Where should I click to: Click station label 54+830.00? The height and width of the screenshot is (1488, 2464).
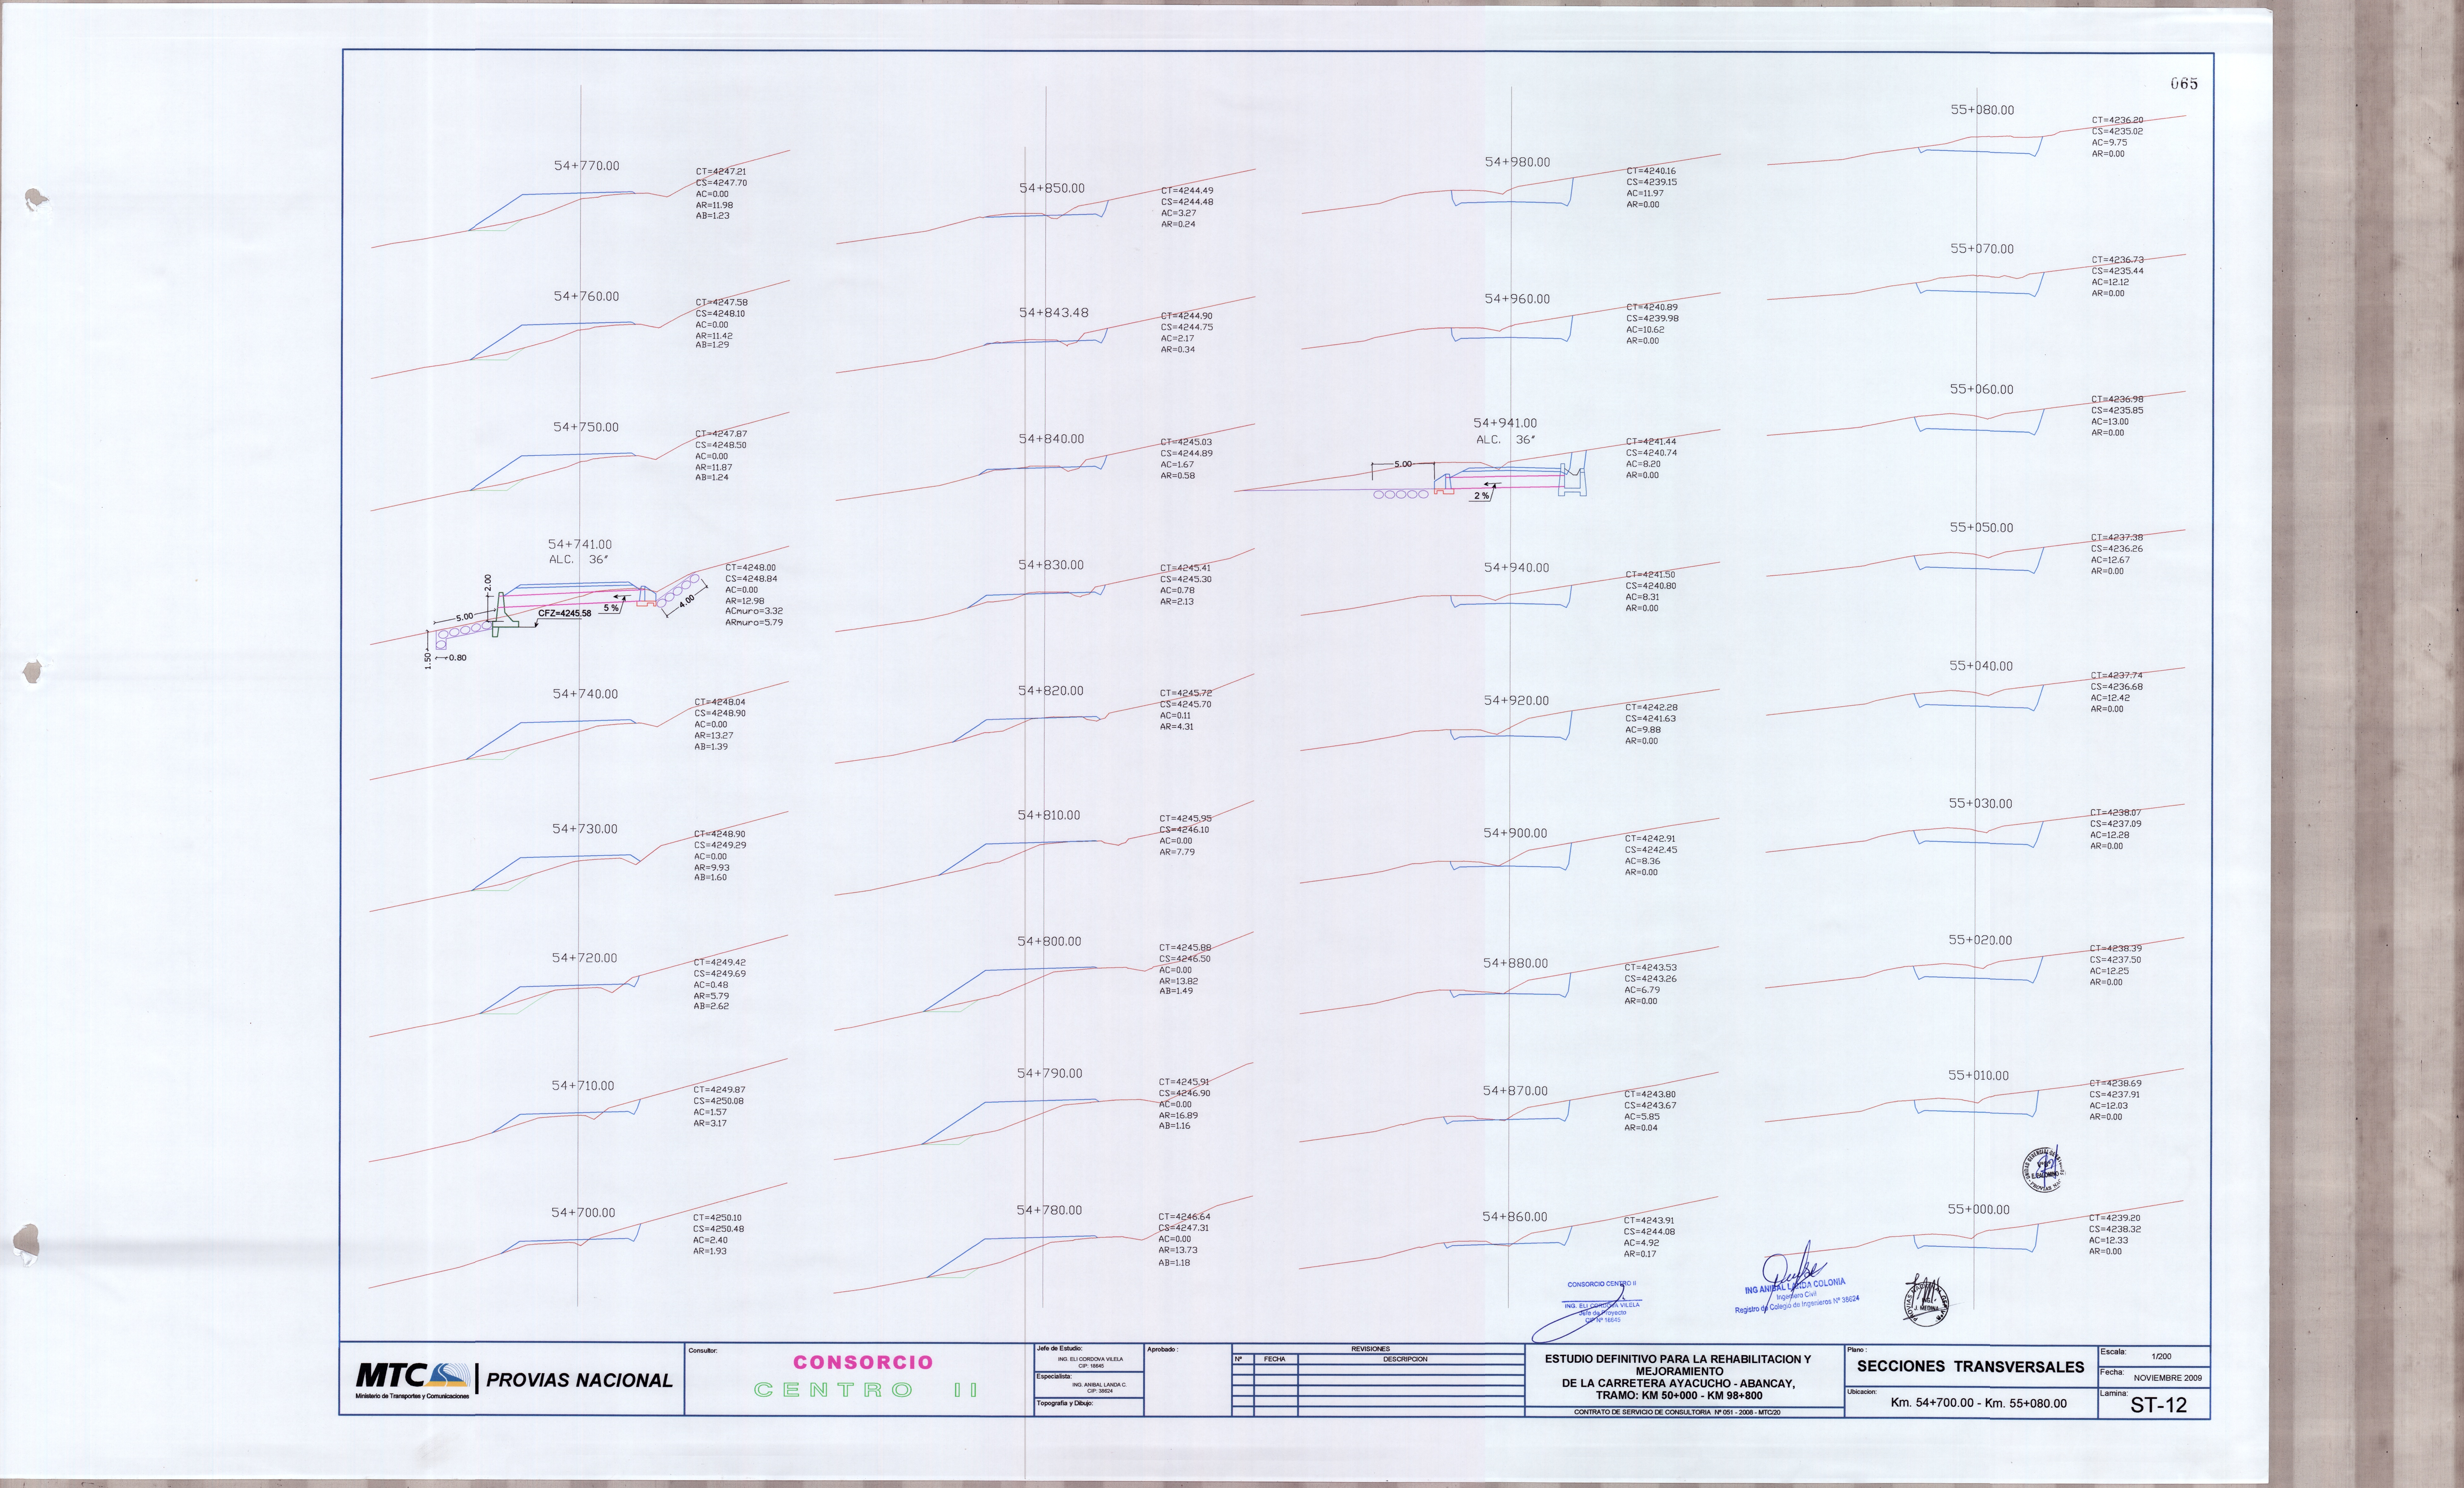pyautogui.click(x=1051, y=565)
